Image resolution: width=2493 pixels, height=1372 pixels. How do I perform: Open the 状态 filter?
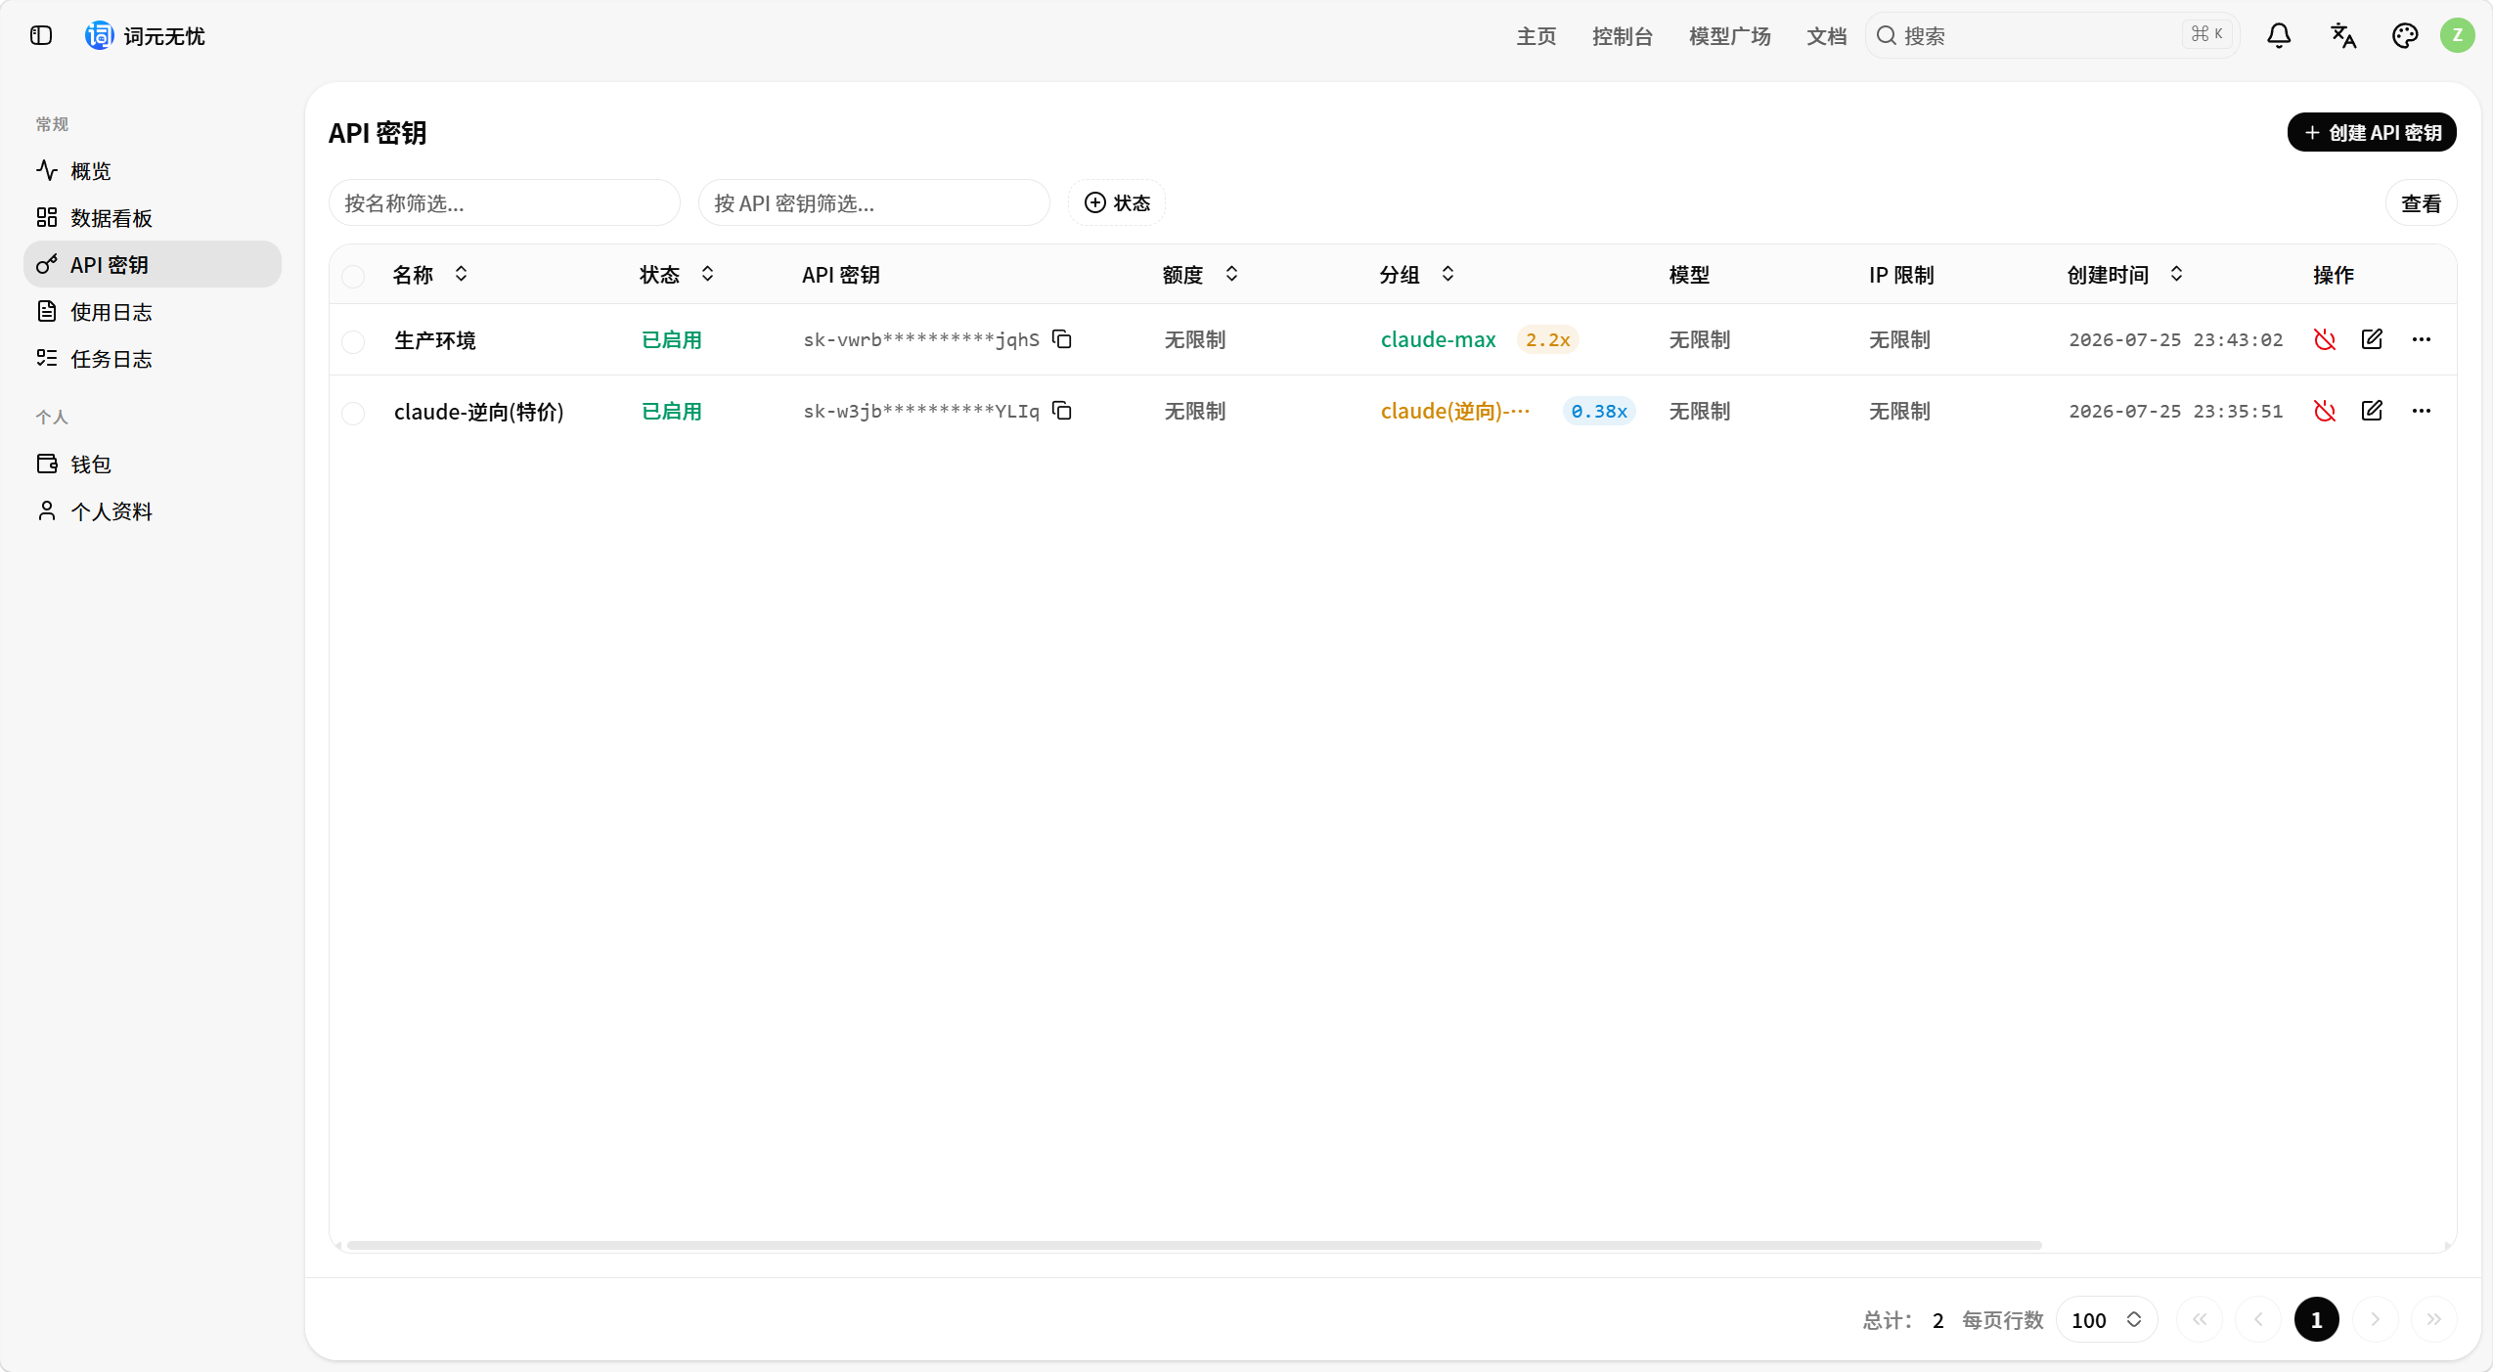point(1117,202)
